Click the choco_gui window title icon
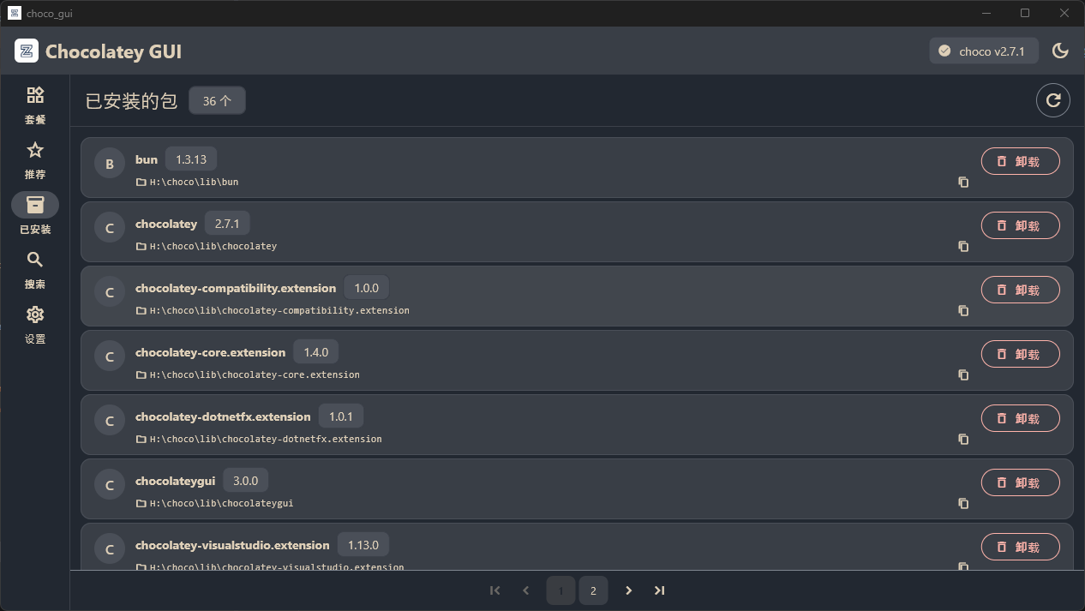 click(x=15, y=13)
